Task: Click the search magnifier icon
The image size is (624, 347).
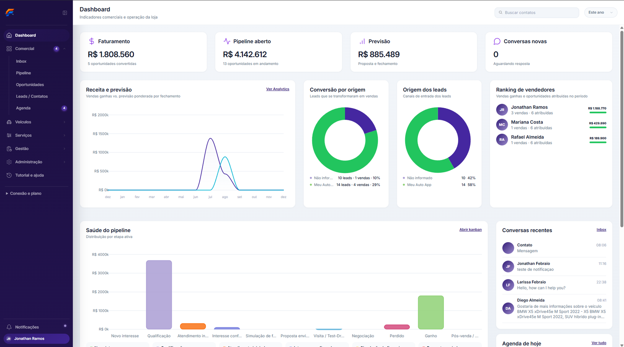Action: click(x=500, y=13)
